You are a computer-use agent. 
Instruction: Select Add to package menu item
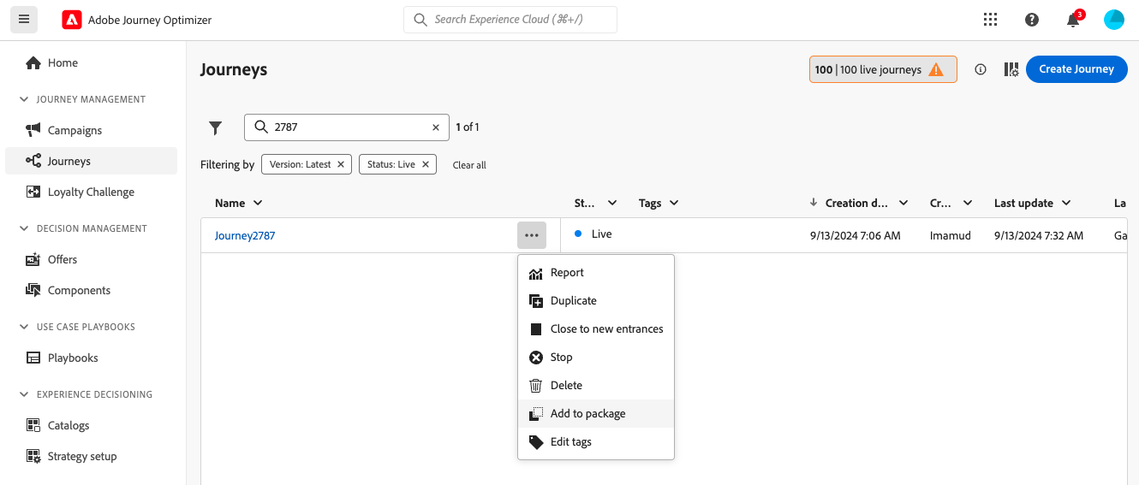587,413
